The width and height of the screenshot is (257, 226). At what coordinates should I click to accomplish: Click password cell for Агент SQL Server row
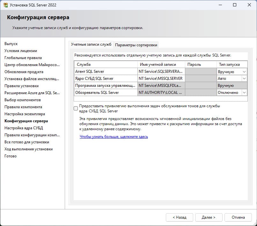click(x=201, y=72)
